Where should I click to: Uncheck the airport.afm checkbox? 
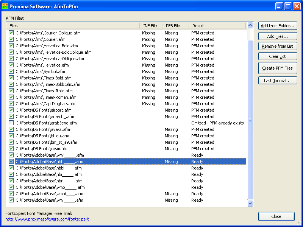click(11, 110)
